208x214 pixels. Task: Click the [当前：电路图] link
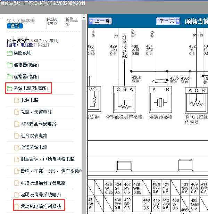coord(21,45)
